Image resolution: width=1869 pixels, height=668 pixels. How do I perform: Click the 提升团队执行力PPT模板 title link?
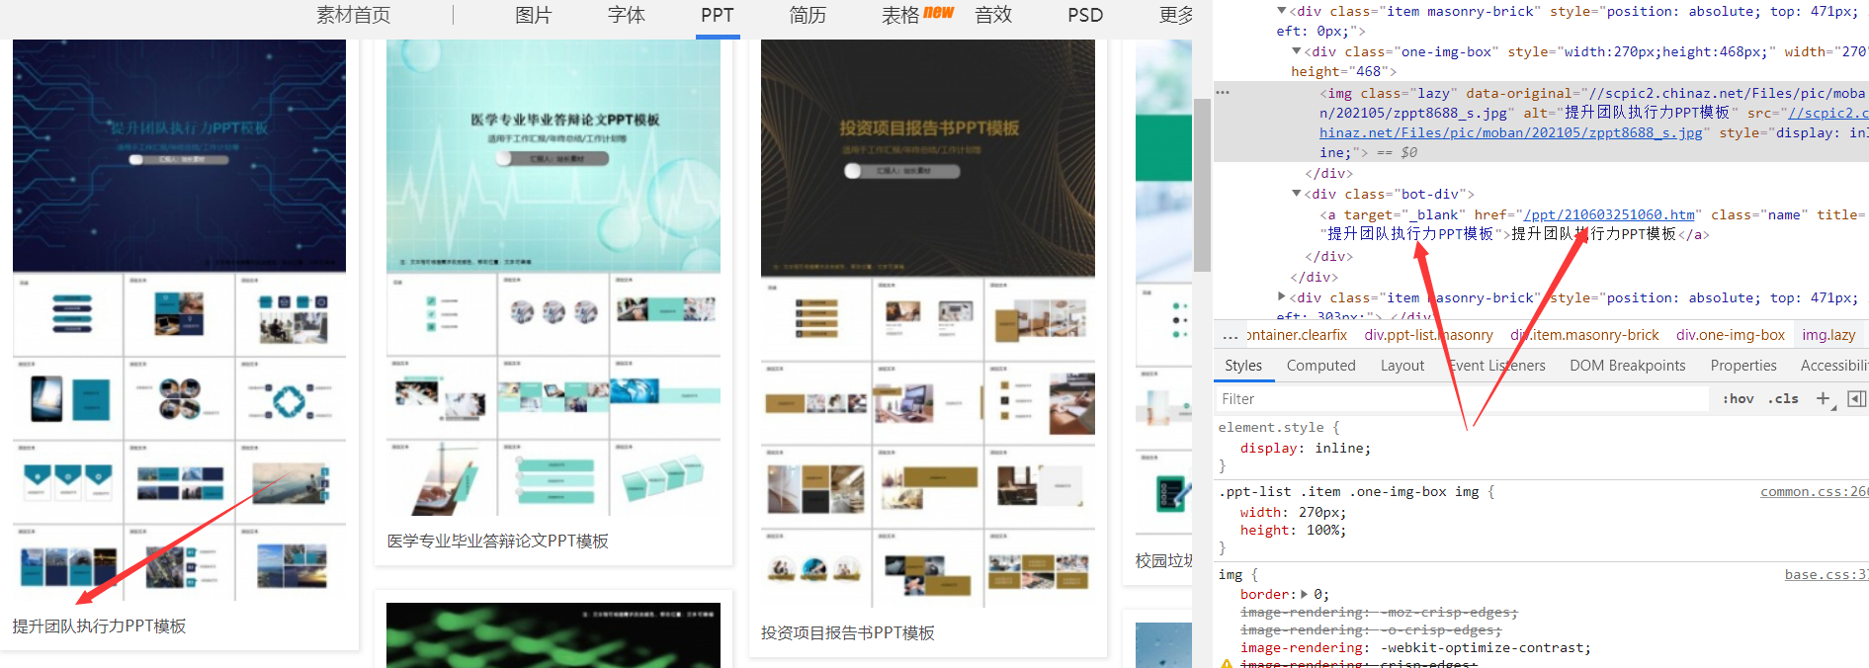99,626
